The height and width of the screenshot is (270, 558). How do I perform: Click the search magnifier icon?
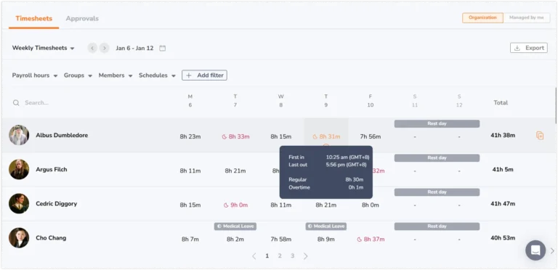[16, 102]
